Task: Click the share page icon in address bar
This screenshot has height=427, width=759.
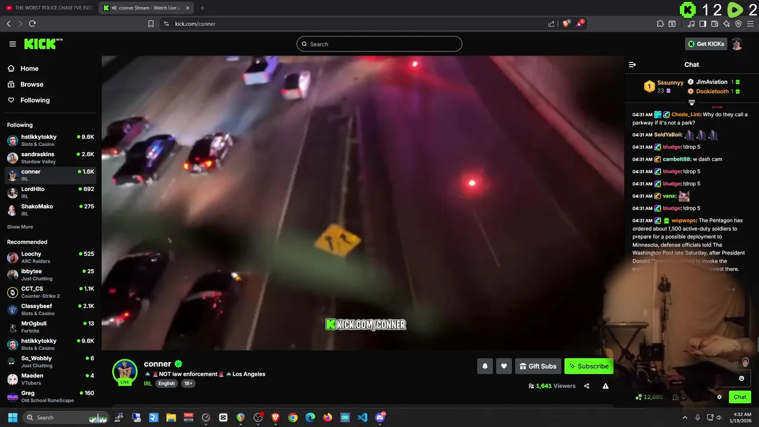Action: [551, 24]
